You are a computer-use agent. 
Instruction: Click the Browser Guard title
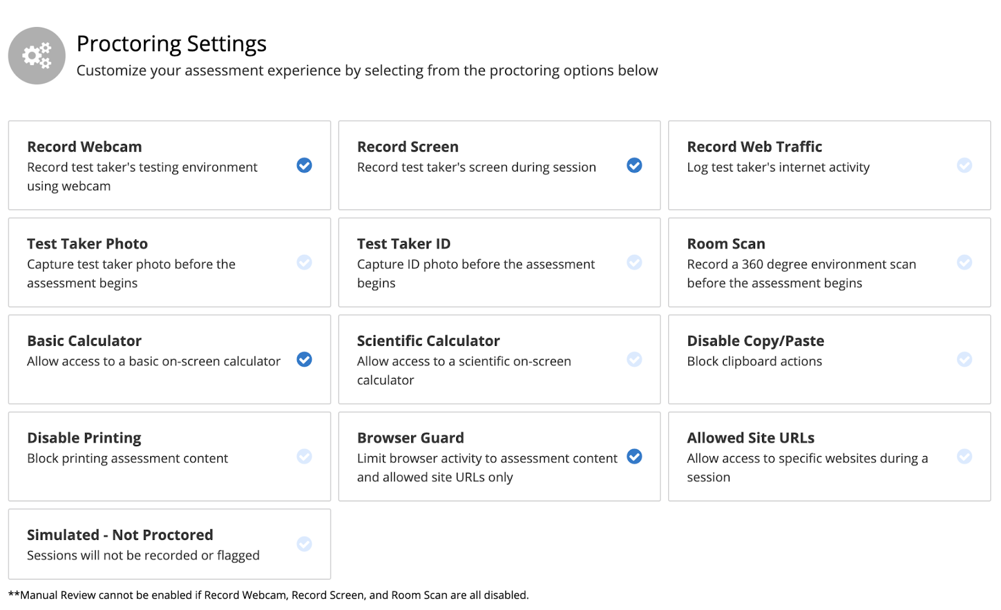click(x=410, y=438)
